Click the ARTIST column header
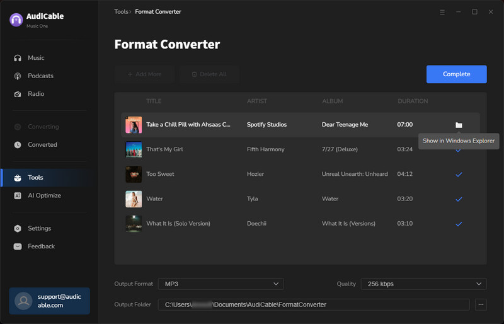 [x=257, y=101]
